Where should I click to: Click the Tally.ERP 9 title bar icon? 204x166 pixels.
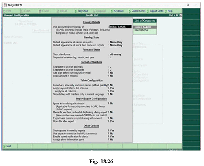5,5
